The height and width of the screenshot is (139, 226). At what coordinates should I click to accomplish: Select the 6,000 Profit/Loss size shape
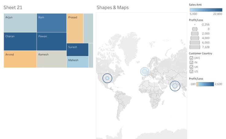195,43
